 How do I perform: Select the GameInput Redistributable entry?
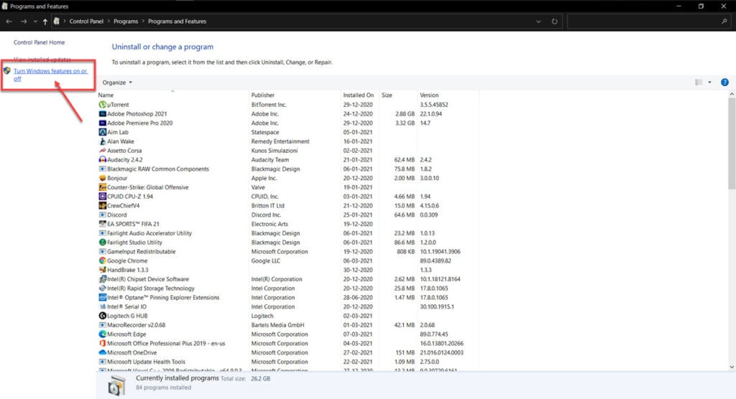click(287, 251)
